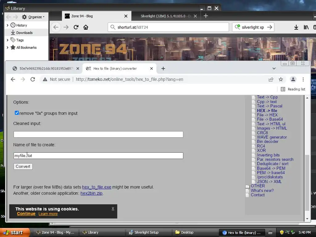Image resolution: width=316 pixels, height=237 pixels.
Task: Reload the Zone 94 page in Firefox
Action: [76, 27]
